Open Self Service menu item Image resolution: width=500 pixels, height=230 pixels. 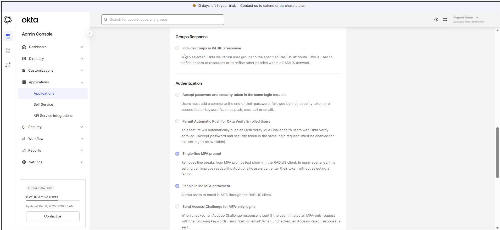click(x=43, y=104)
